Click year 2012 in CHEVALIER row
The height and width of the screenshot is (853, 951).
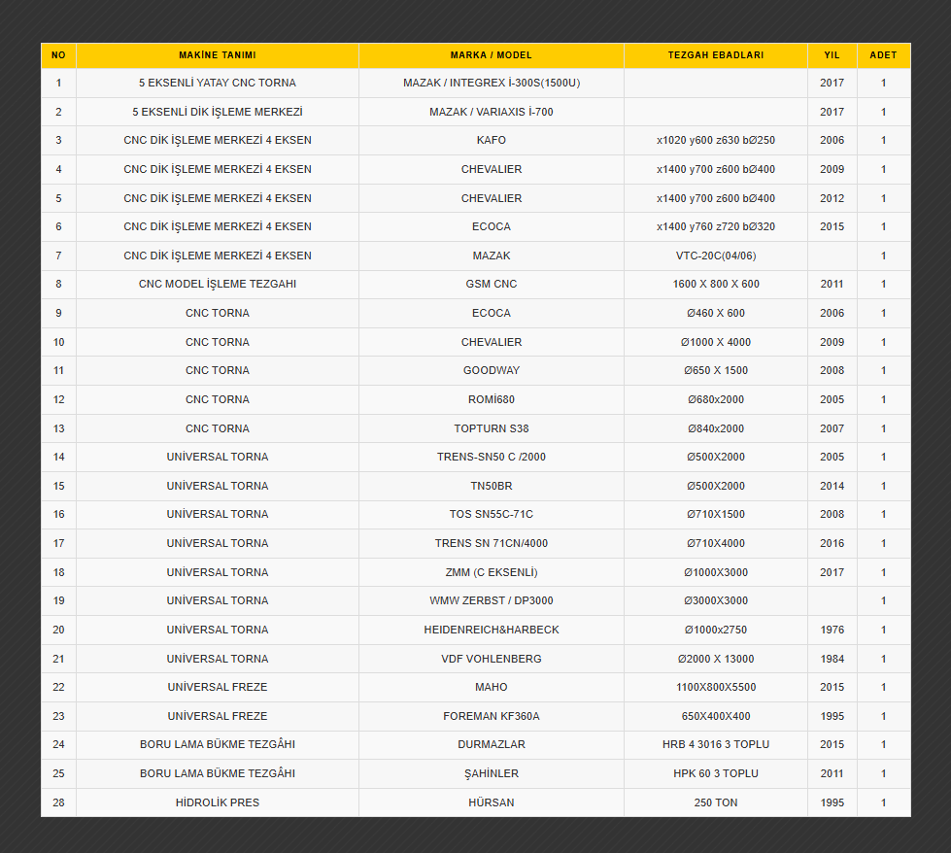(x=832, y=198)
